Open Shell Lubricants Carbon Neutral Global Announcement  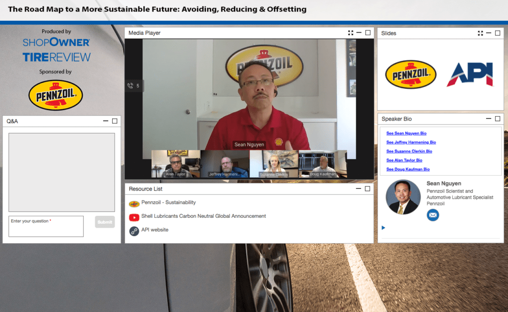tap(203, 216)
